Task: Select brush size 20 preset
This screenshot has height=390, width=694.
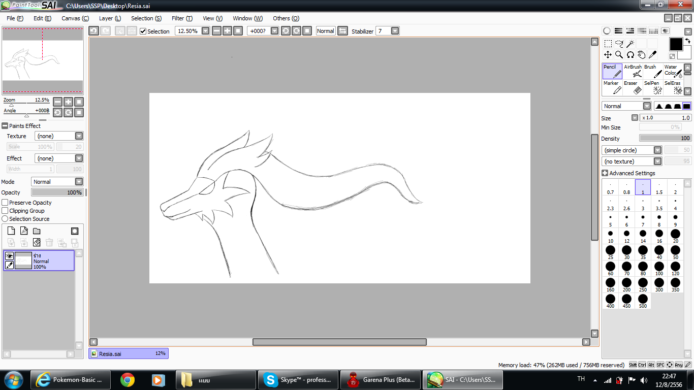Action: (675, 236)
